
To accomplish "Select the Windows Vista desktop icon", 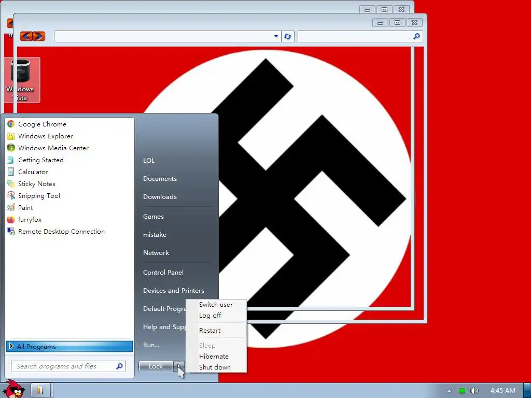I will pos(22,80).
